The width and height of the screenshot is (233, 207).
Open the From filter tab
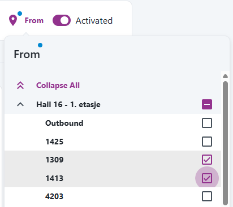point(34,20)
